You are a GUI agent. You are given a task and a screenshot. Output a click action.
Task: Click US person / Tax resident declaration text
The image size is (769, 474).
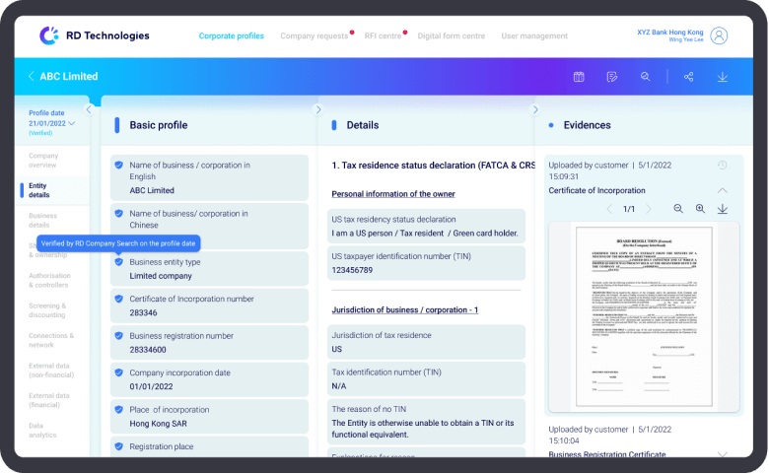point(425,234)
